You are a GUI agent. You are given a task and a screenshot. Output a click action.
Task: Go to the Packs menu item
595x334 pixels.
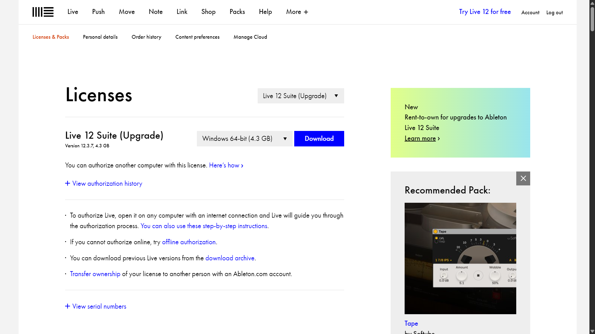(x=237, y=12)
